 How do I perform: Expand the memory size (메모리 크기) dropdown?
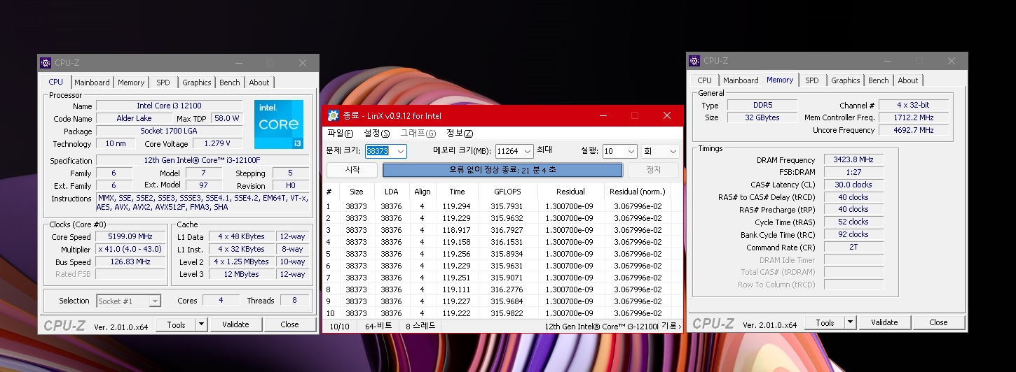tap(527, 151)
